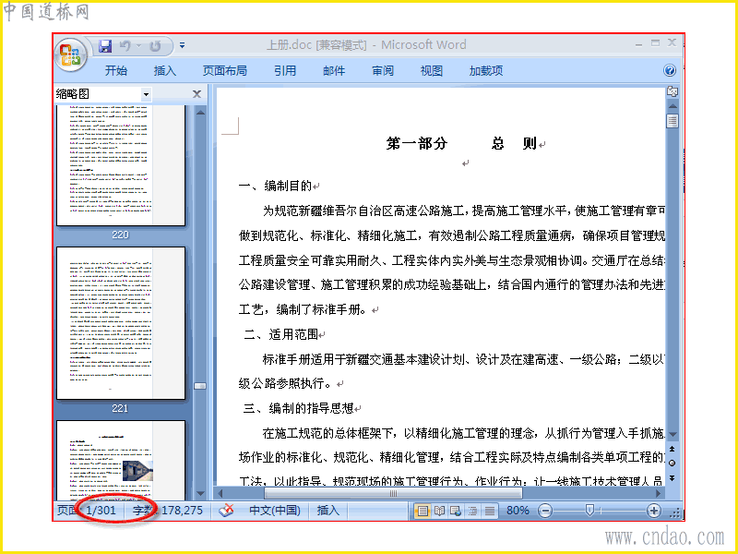Click the spelling check status bar icon
The image size is (738, 554).
(x=226, y=511)
